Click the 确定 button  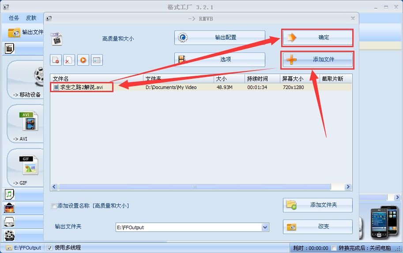pyautogui.click(x=317, y=38)
